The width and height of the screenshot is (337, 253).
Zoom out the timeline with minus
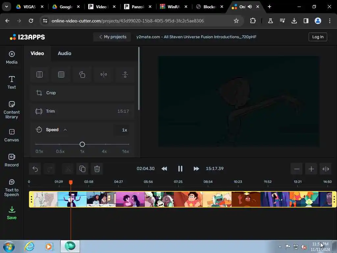[297, 169]
